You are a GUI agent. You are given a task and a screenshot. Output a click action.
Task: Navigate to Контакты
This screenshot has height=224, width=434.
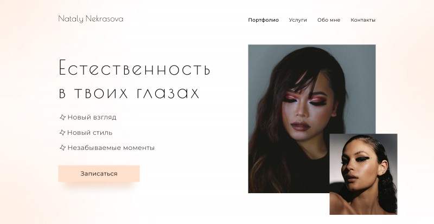363,20
